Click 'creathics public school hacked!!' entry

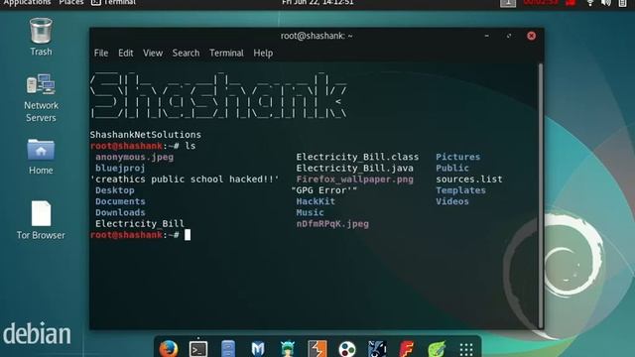[x=185, y=179]
